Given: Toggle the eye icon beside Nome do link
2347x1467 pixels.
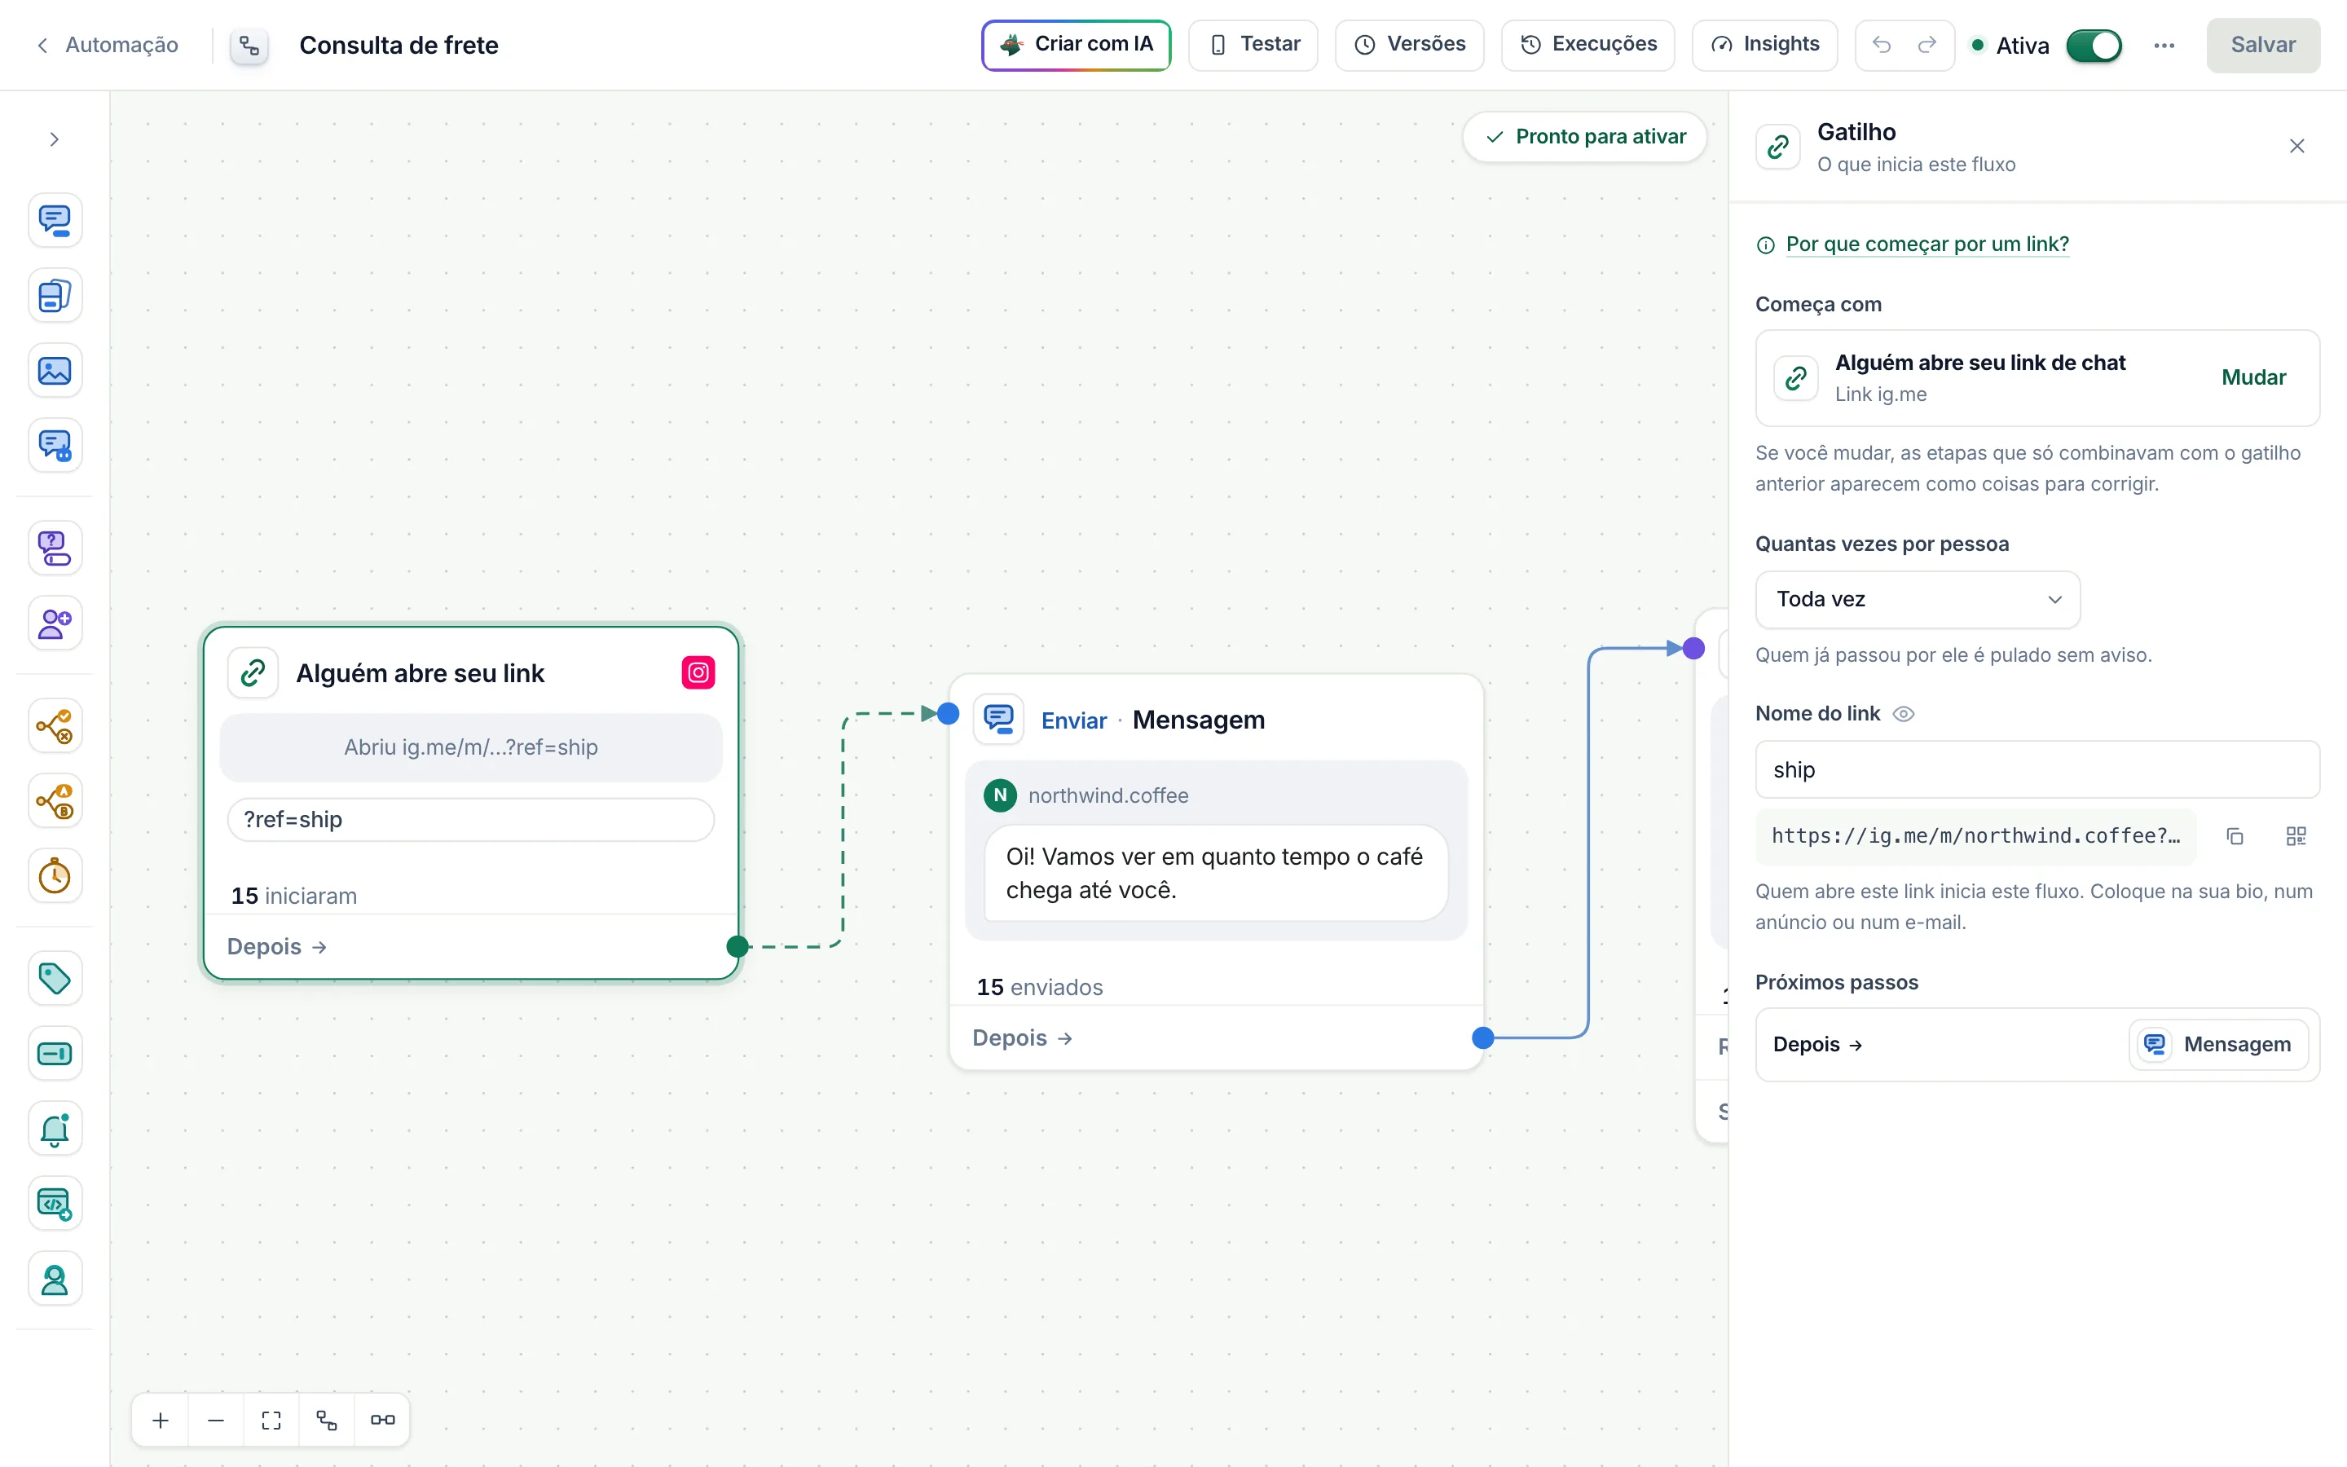Looking at the screenshot, I should coord(1904,714).
